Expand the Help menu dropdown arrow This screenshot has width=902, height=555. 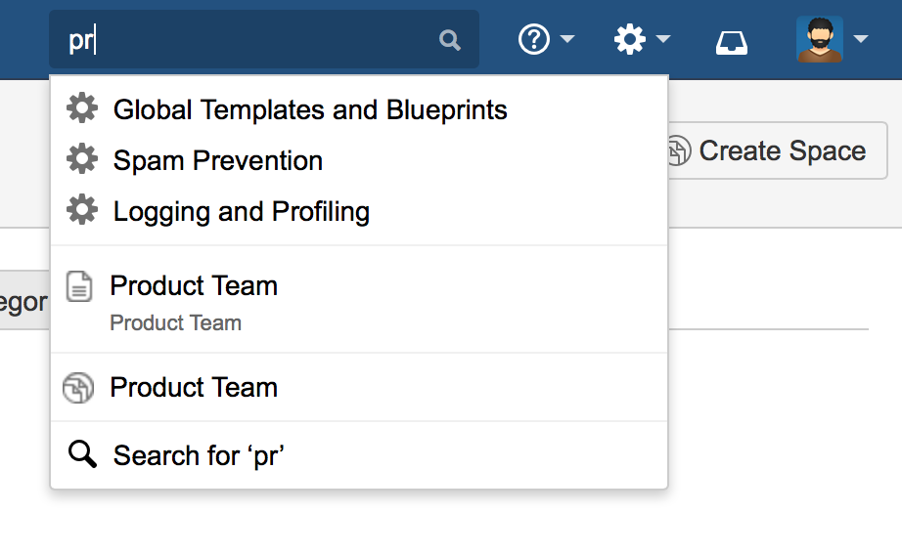tap(567, 39)
